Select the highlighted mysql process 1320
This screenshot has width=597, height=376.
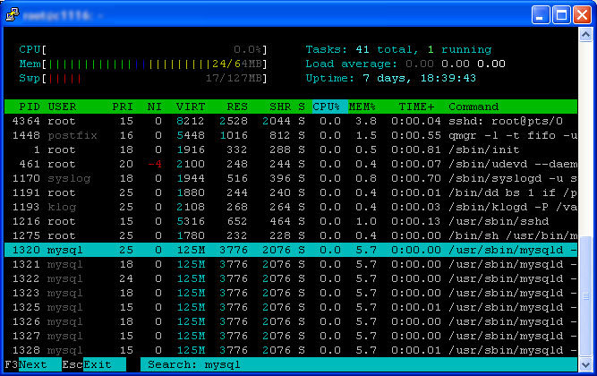(x=291, y=250)
